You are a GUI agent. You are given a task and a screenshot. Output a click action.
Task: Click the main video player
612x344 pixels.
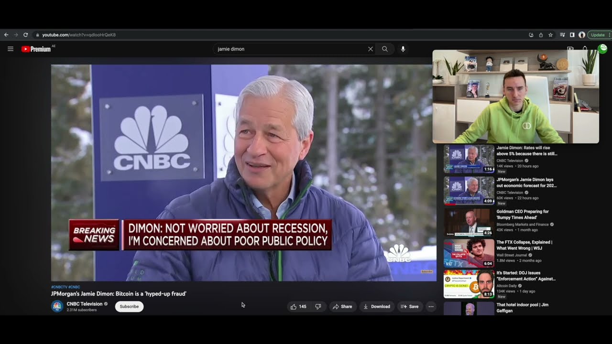tap(243, 172)
